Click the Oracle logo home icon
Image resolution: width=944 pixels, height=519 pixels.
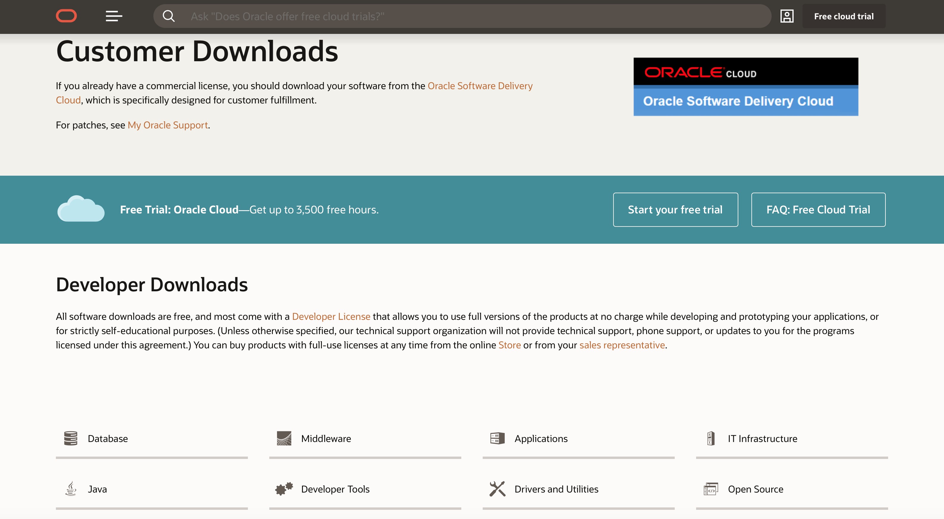click(66, 16)
